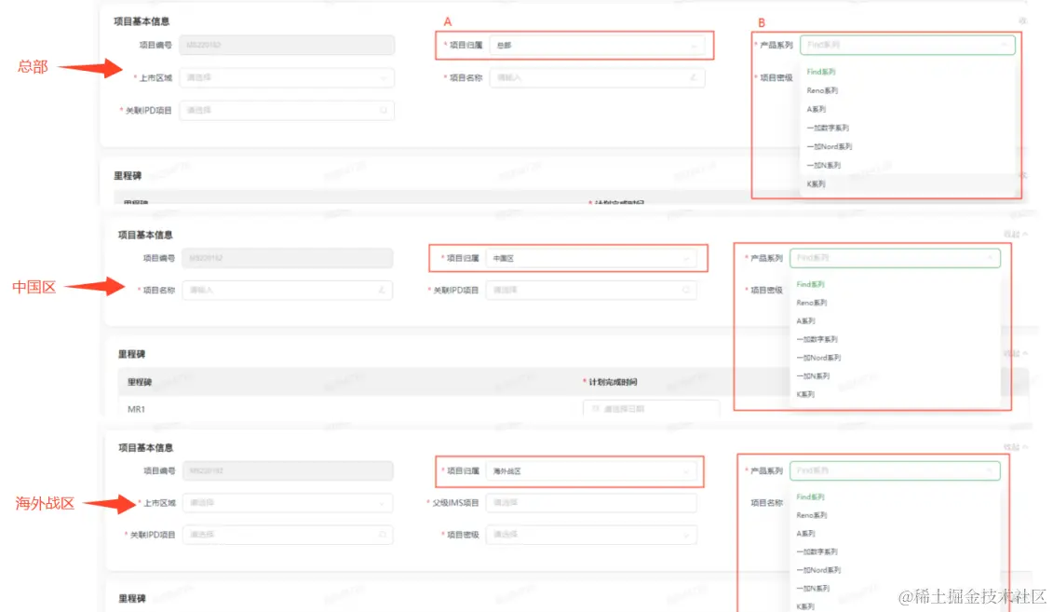Click the 产品系列 combo box in 海外战区 form
1053x612 pixels.
click(x=895, y=471)
